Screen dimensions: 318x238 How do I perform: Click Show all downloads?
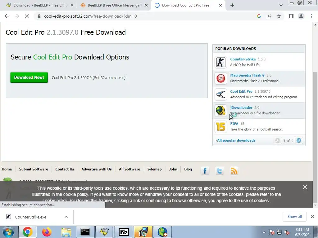pos(294,217)
